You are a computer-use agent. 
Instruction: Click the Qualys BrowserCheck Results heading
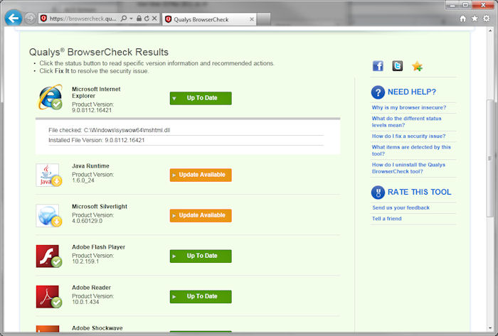click(99, 52)
